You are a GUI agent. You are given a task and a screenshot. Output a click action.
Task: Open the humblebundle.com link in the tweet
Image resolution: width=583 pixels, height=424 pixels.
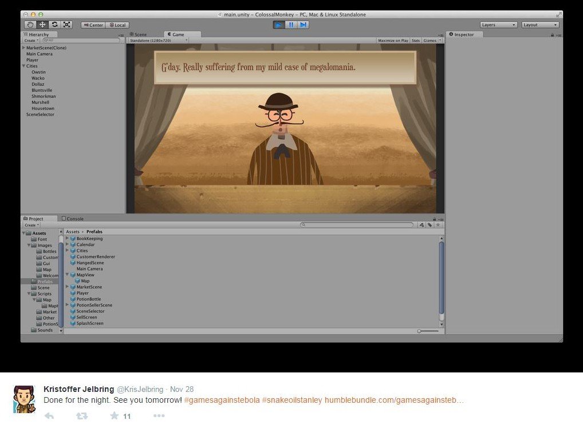(x=394, y=400)
